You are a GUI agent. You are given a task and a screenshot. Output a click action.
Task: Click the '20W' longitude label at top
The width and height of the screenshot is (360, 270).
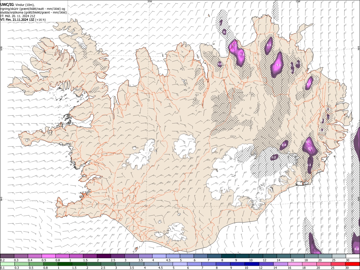(150, 1)
